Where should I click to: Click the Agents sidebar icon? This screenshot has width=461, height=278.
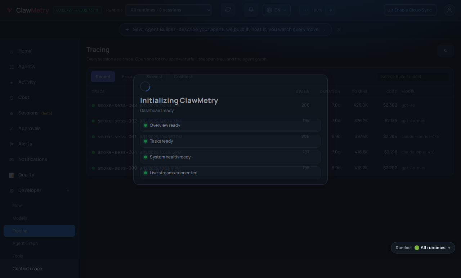click(x=12, y=67)
